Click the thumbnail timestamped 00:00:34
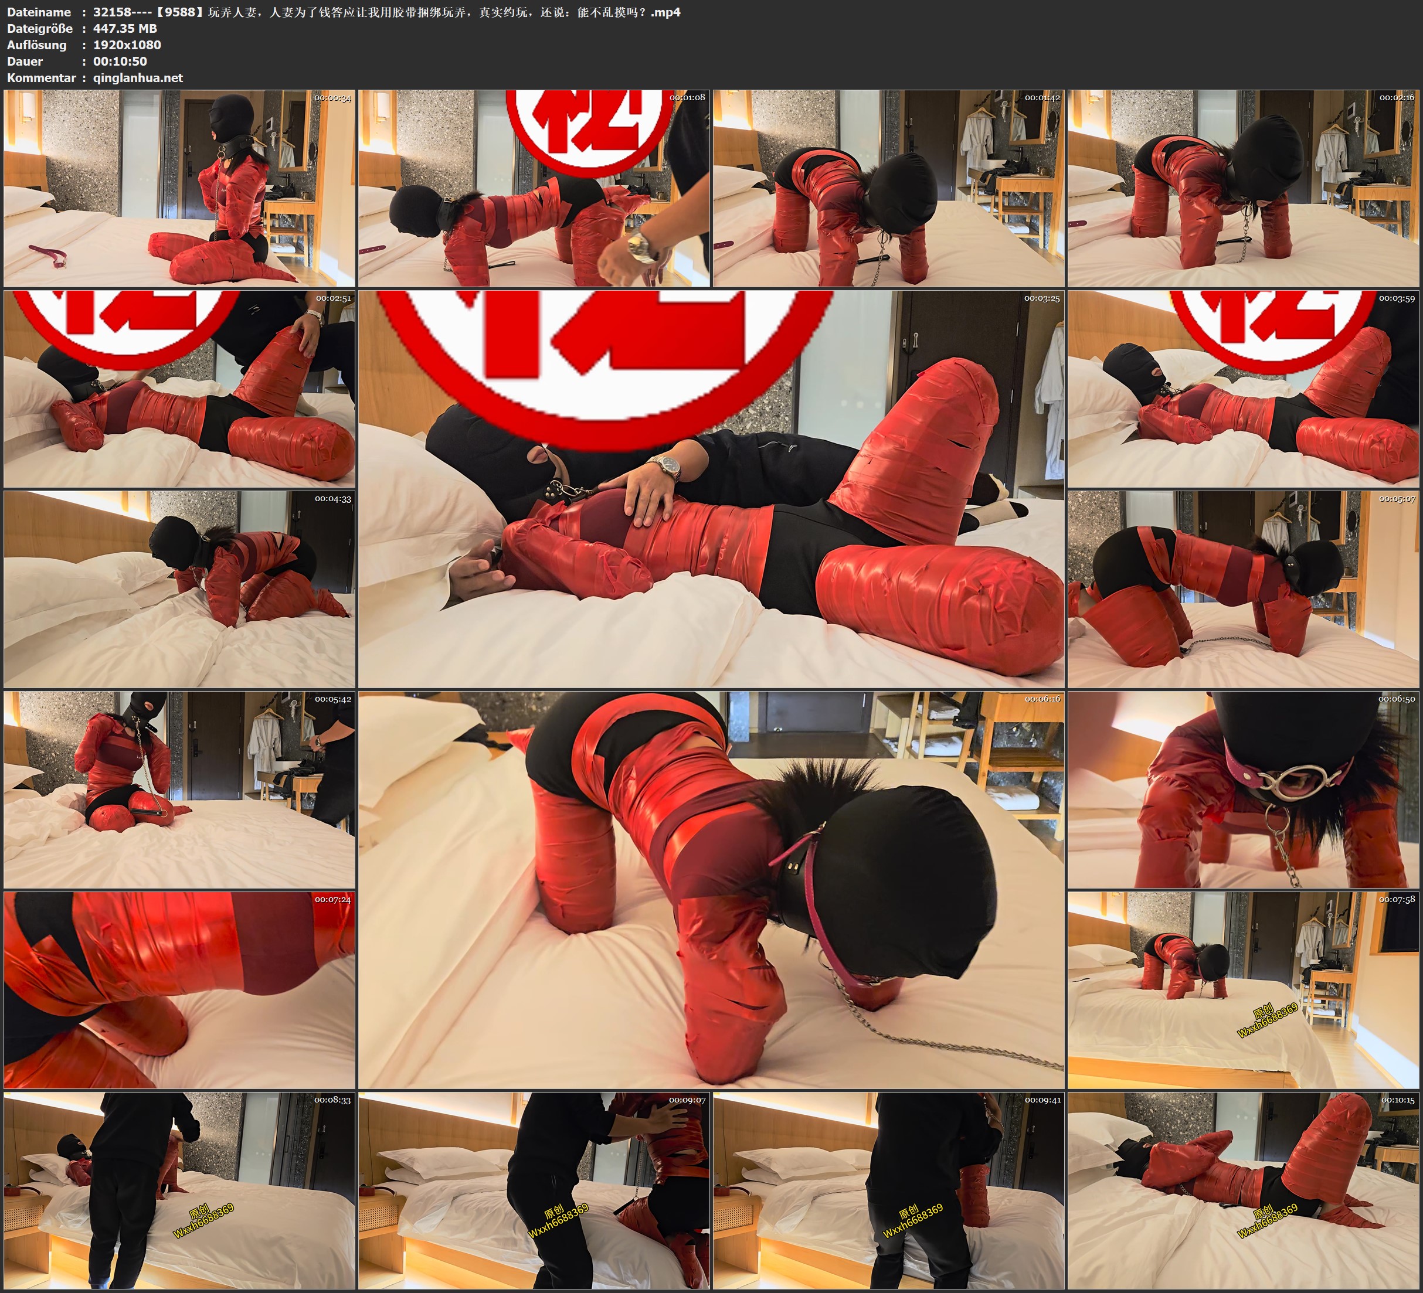Screen dimensions: 1423x1293 tap(179, 189)
